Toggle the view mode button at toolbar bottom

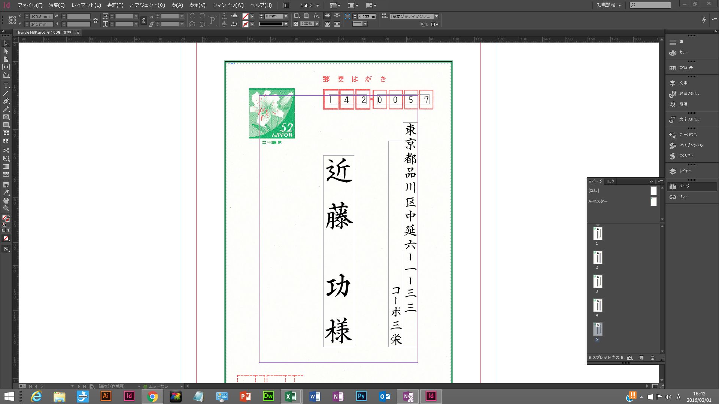(x=6, y=249)
